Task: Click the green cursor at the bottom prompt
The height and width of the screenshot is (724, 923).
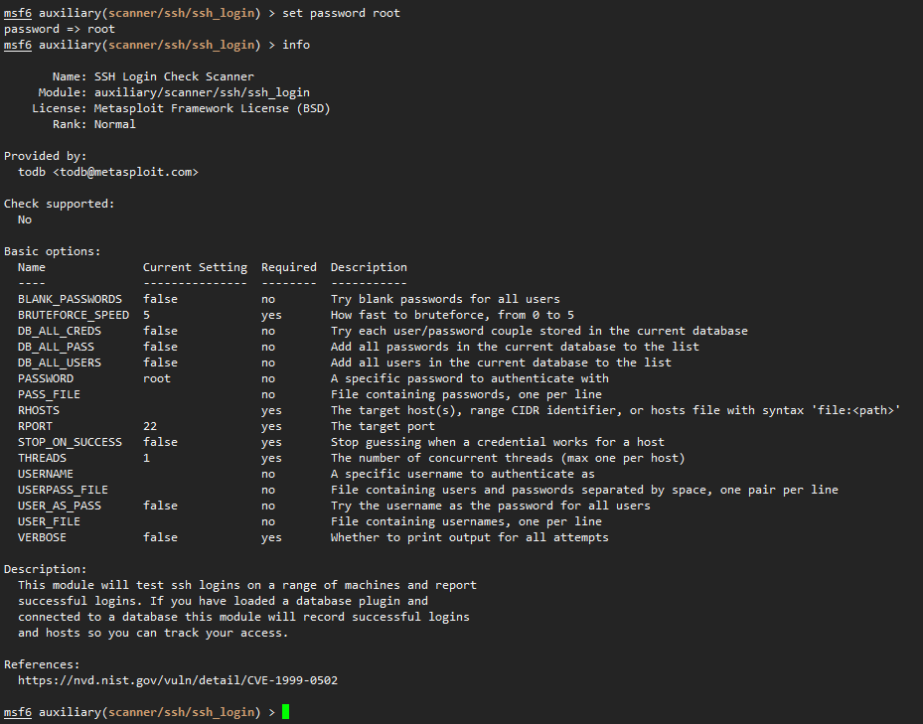Action: [286, 712]
